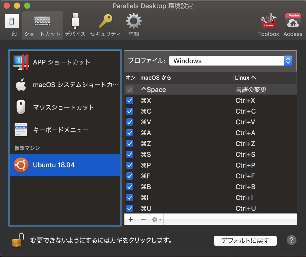306x257 pixels.
Task: Uncheck the ⌘Z shortcut checkbox
Action: tap(130, 144)
